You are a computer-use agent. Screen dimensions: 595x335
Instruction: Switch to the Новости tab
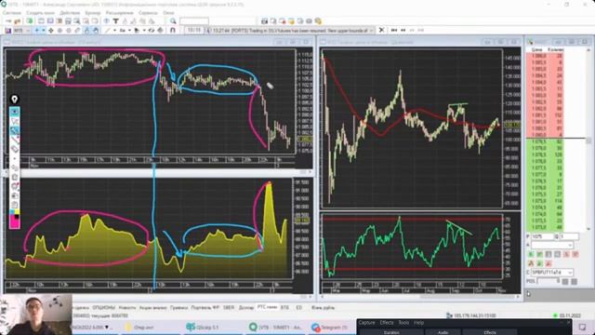tap(126, 308)
